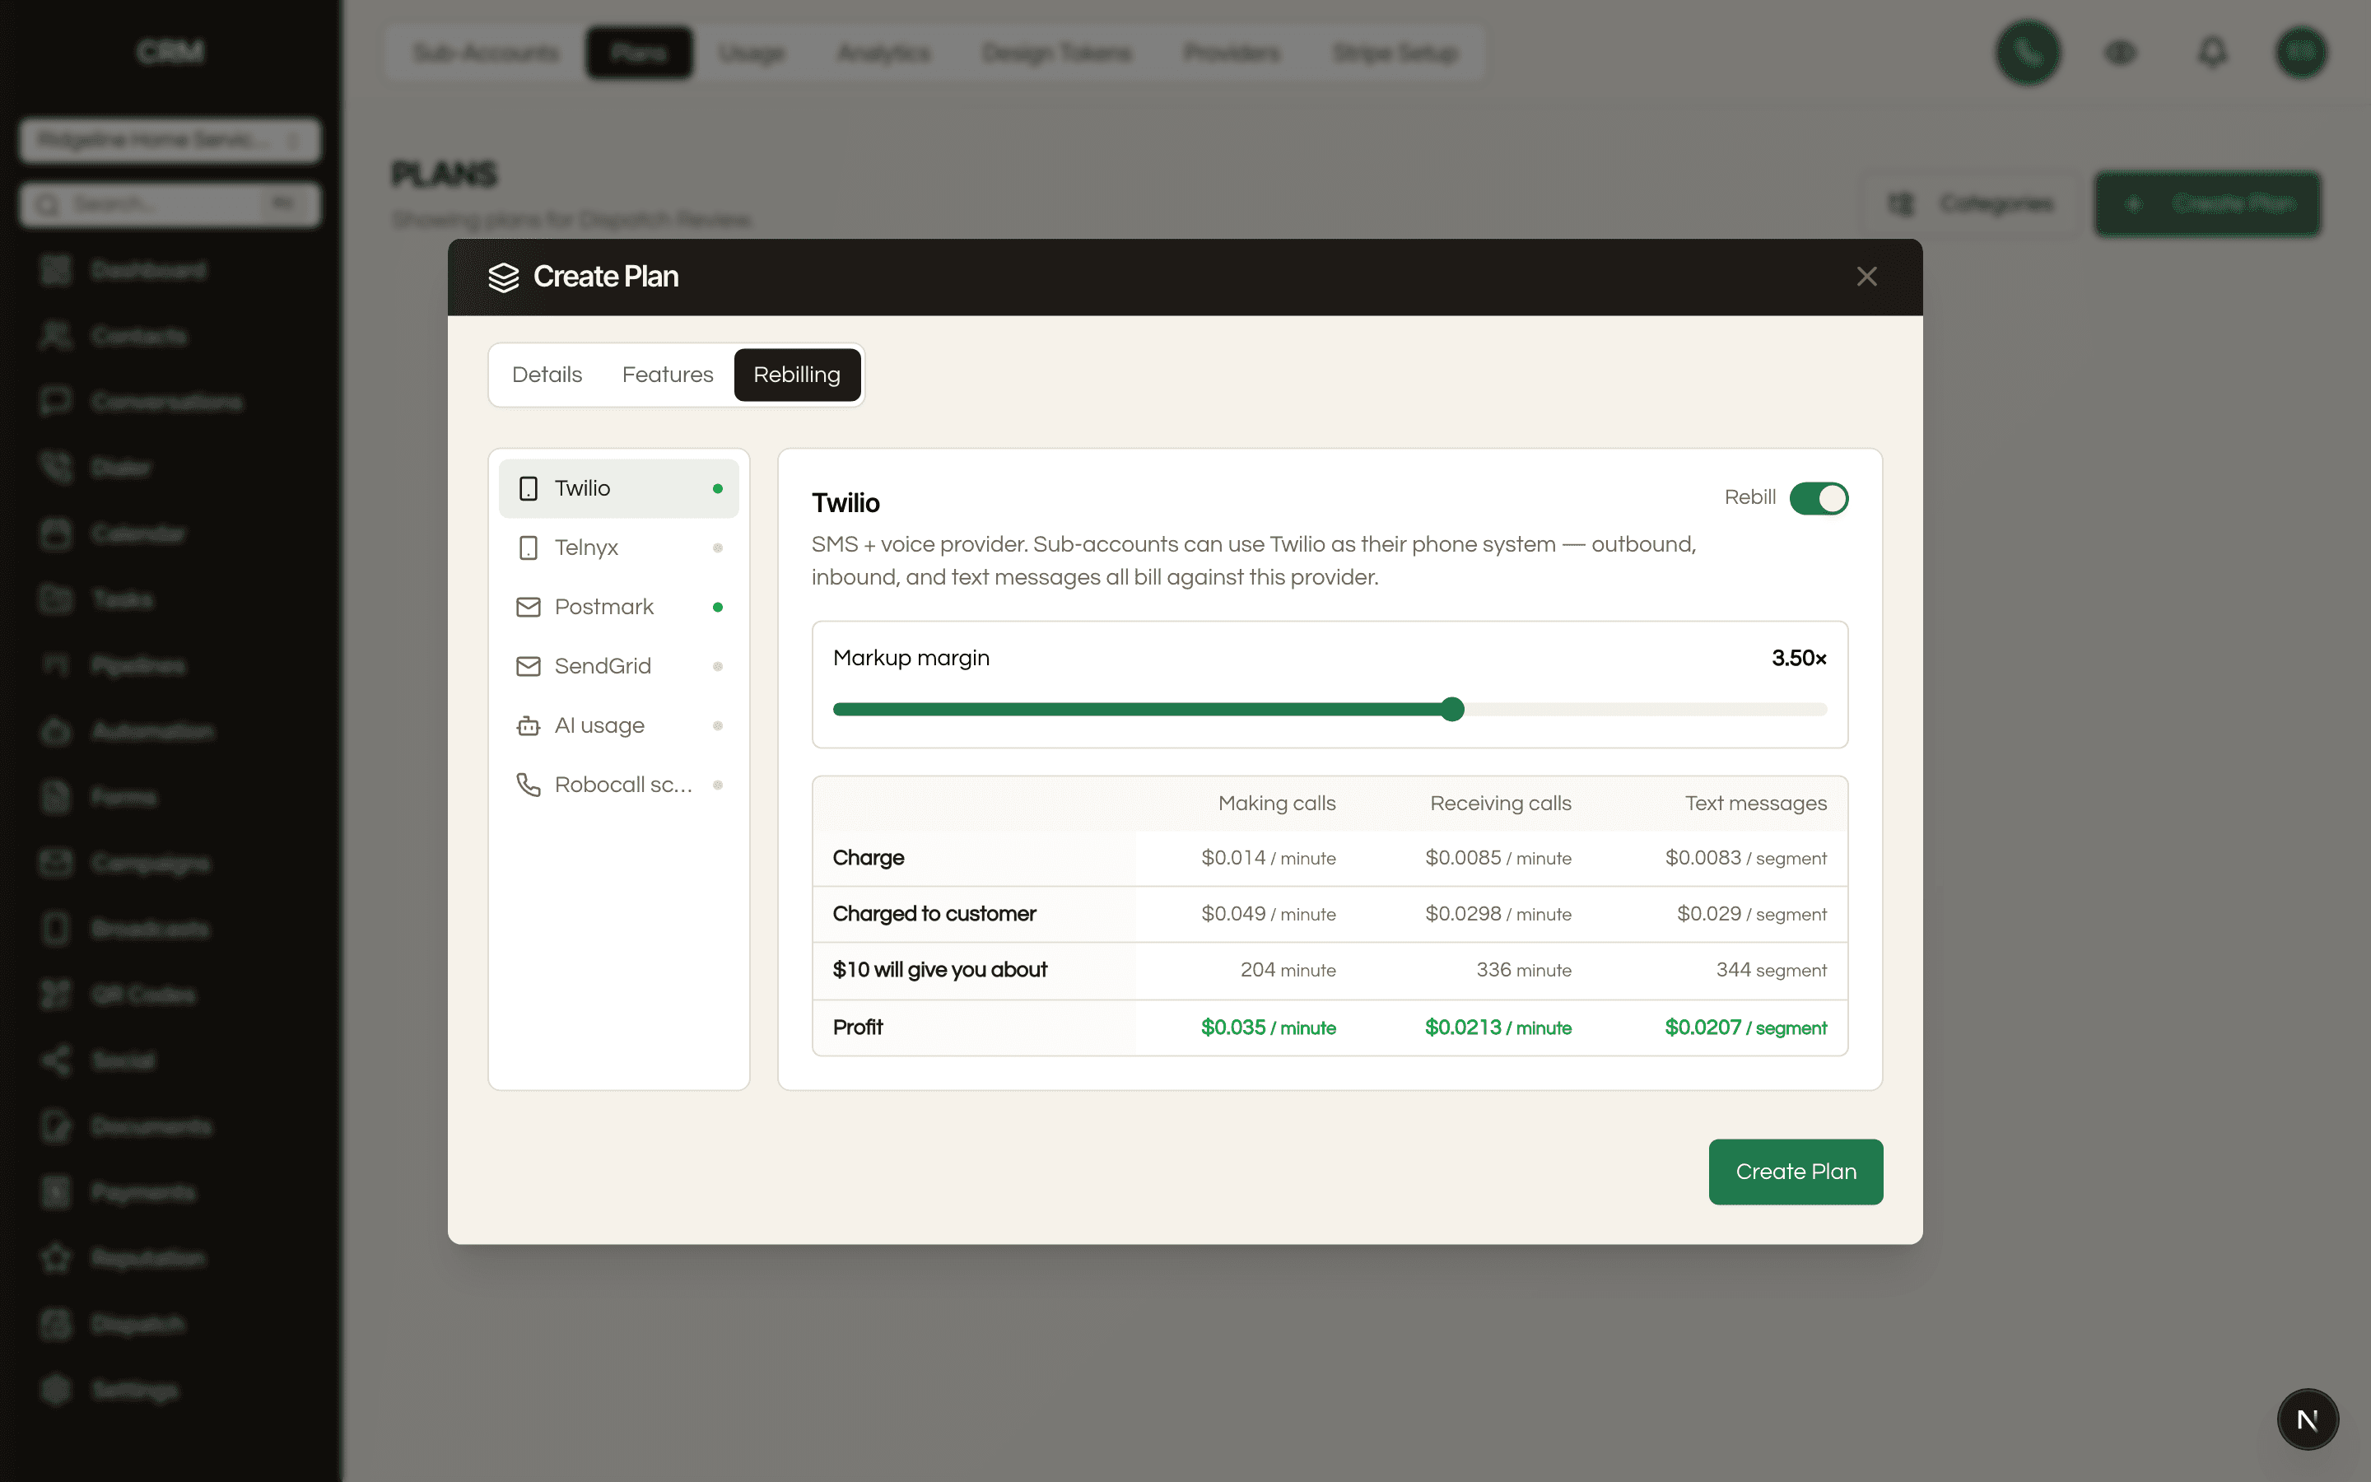Image resolution: width=2371 pixels, height=1482 pixels.
Task: Click the sidebar Search field
Action: [170, 204]
